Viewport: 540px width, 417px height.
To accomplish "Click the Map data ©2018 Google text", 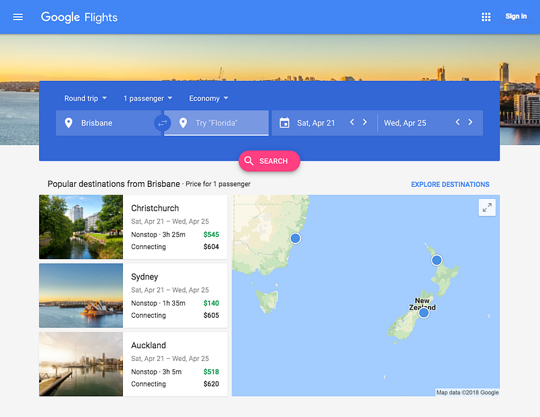I will 467,392.
